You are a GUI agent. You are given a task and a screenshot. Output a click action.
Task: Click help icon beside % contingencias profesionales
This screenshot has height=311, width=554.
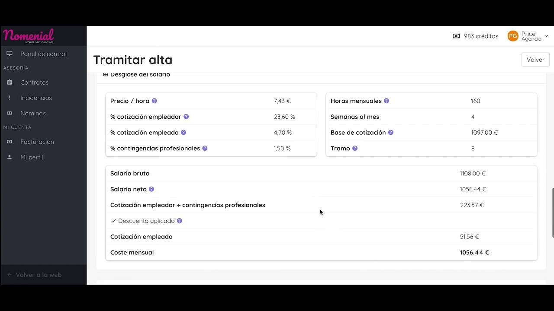click(x=205, y=148)
